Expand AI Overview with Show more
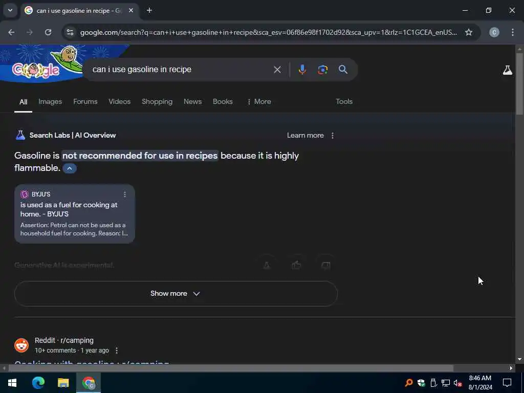The height and width of the screenshot is (393, 524). (x=176, y=293)
